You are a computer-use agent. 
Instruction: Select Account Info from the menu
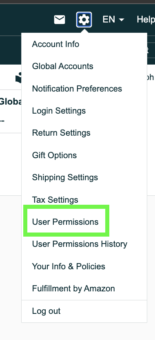55,44
